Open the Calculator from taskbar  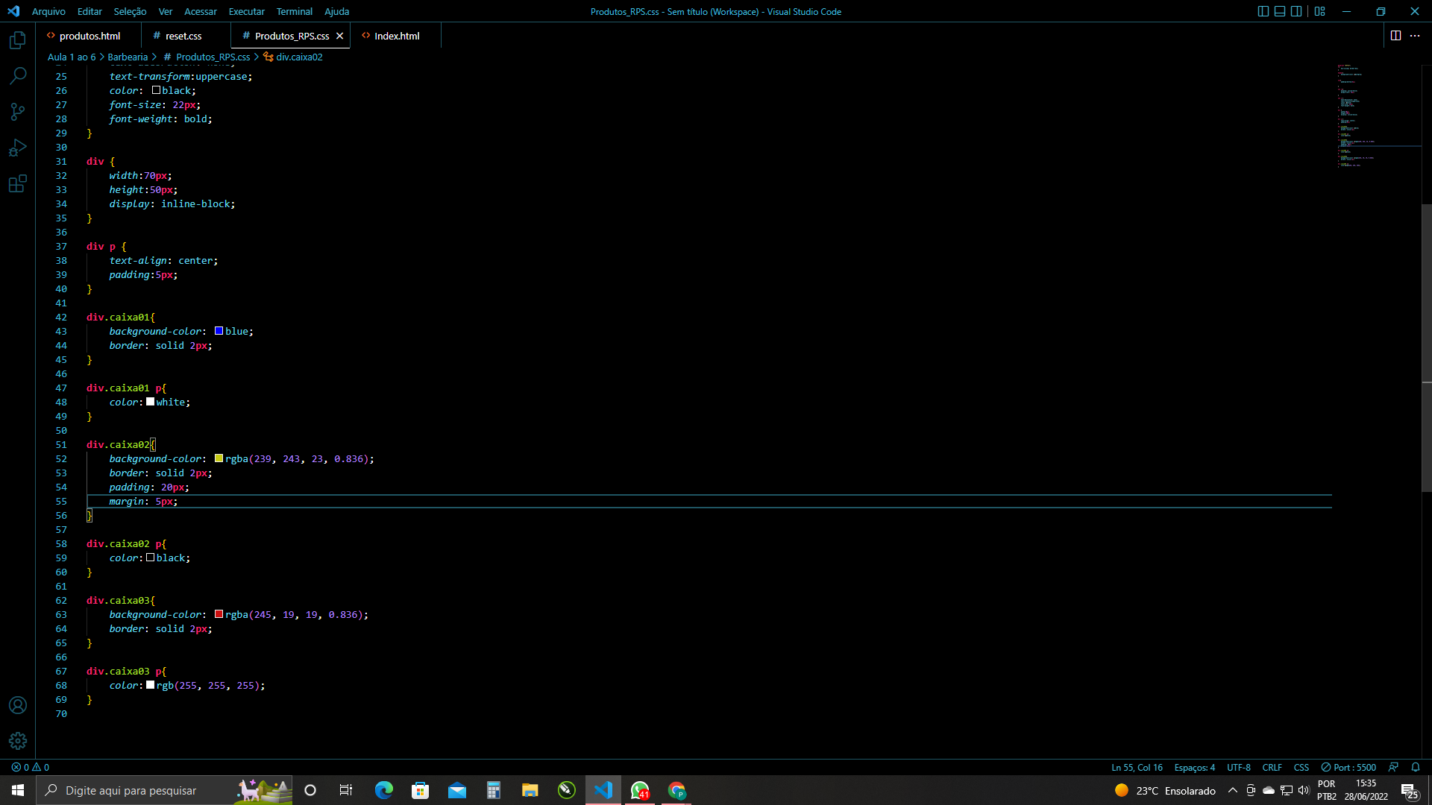point(493,790)
